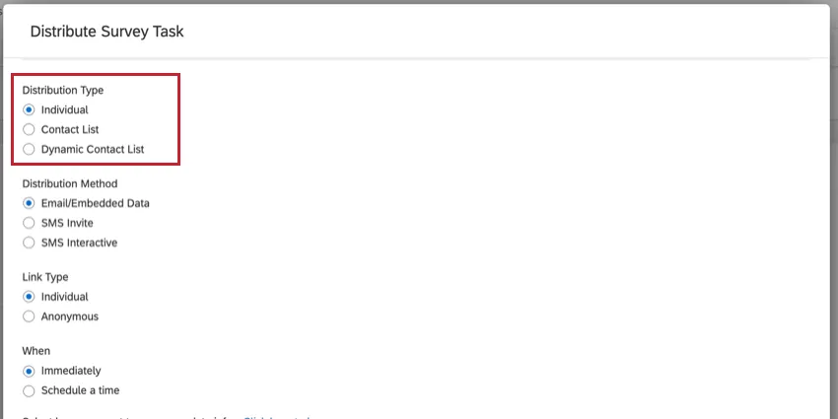Image resolution: width=838 pixels, height=419 pixels.
Task: Open the partially visible blue link at bottom
Action: [x=276, y=417]
